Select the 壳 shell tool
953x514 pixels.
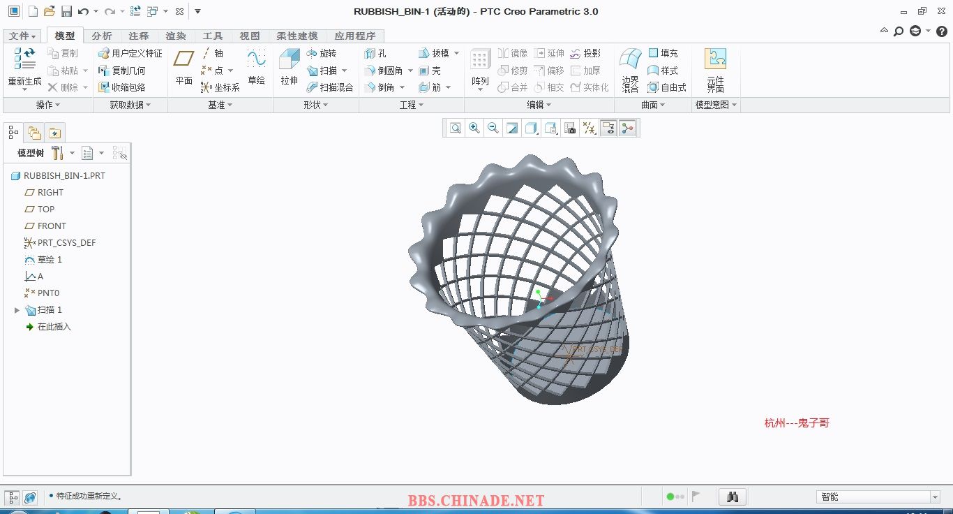click(430, 71)
